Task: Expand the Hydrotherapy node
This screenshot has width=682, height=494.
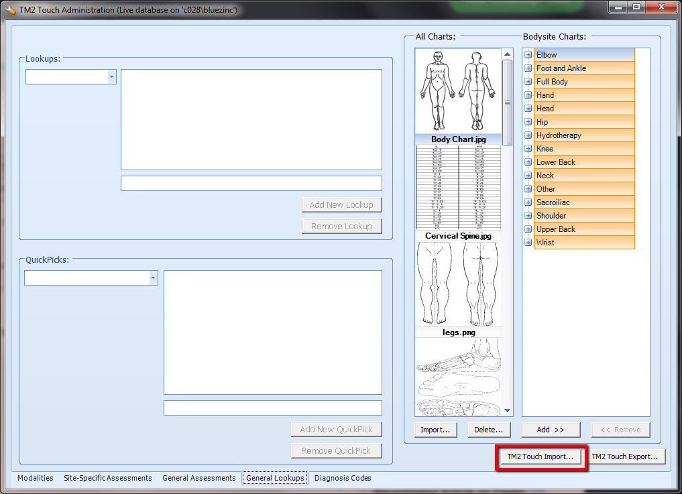Action: 528,135
